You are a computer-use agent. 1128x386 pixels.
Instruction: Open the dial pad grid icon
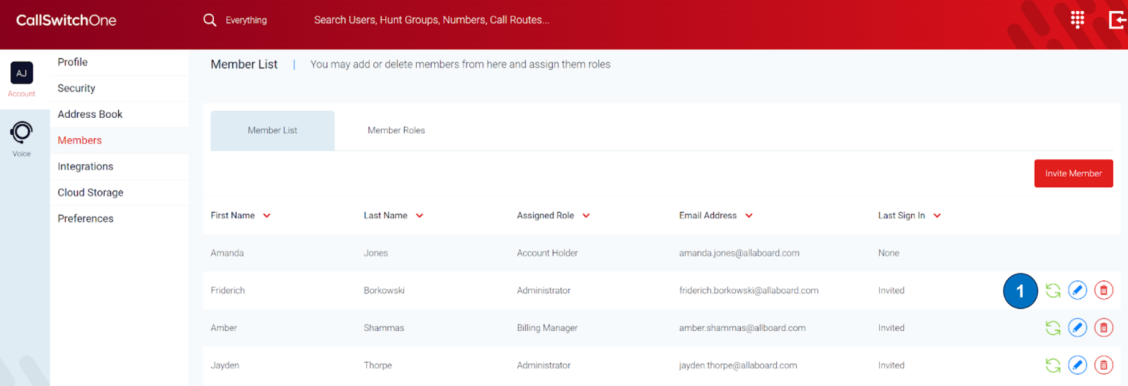tap(1077, 19)
